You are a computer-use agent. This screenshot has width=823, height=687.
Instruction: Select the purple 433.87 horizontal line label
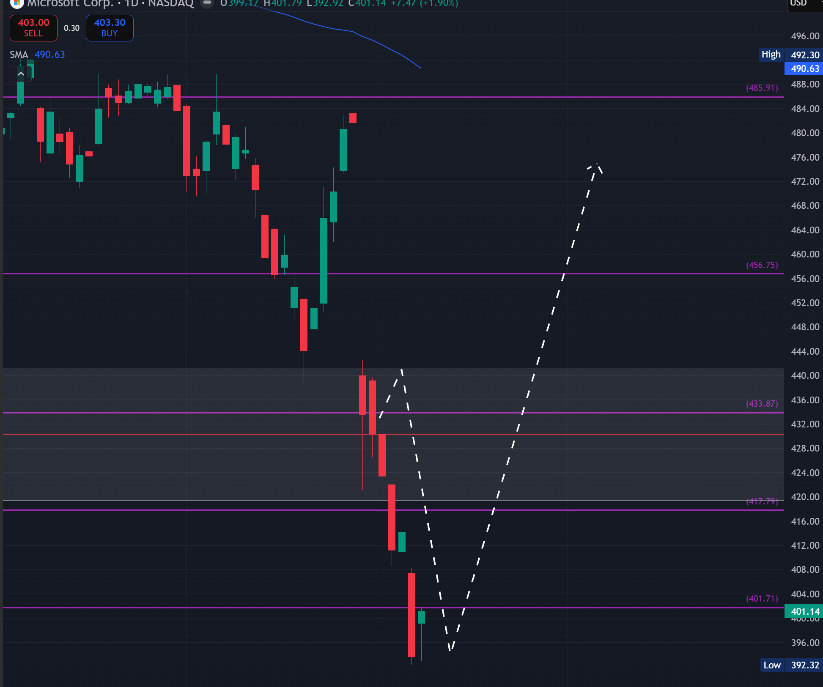[x=762, y=404]
